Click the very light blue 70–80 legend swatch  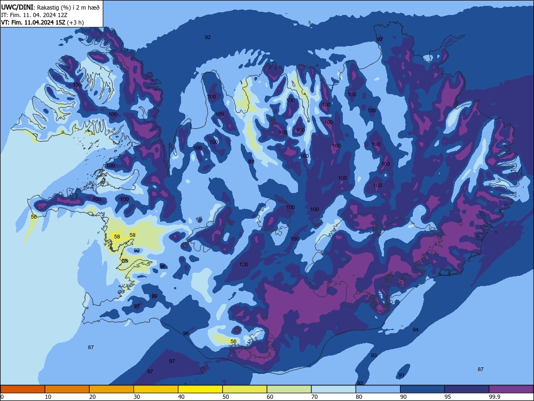point(333,389)
